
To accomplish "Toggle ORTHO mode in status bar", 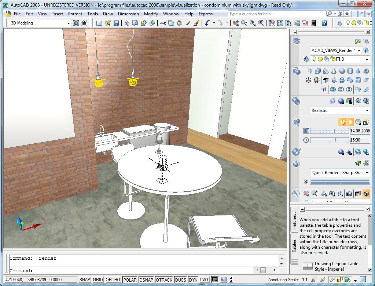I will 113,279.
